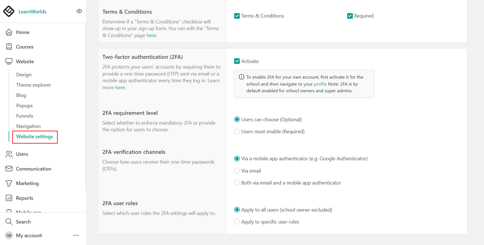The width and height of the screenshot is (484, 245).
Task: Select Users can choose (Optional)
Action: 237,120
